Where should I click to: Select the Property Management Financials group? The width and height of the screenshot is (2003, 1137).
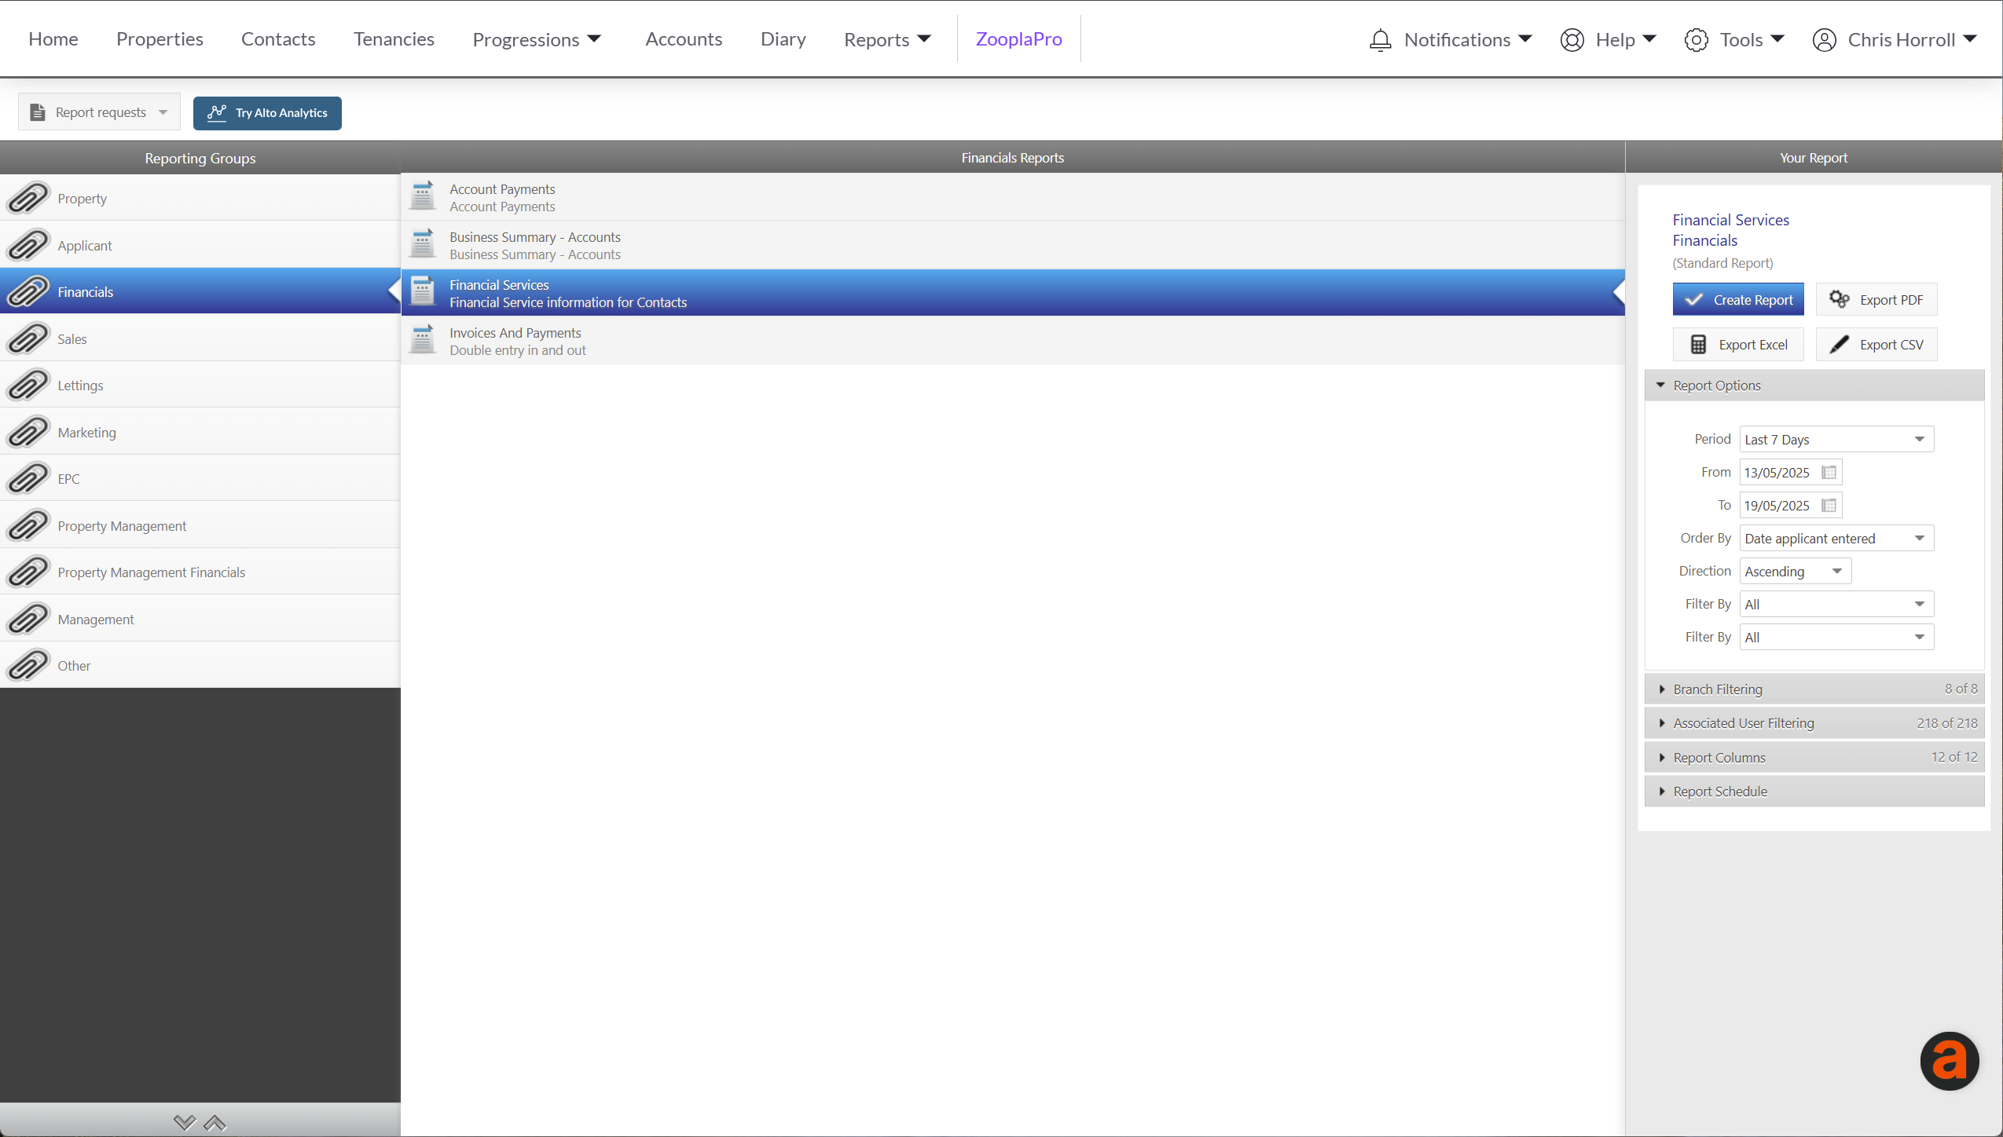[x=151, y=572]
